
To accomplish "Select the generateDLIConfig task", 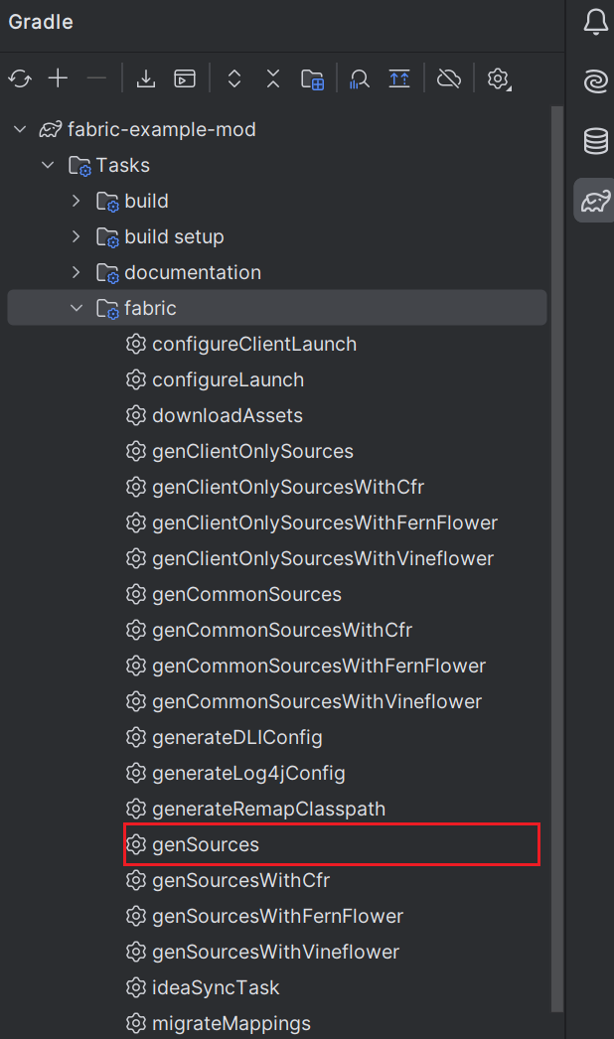I will point(237,737).
